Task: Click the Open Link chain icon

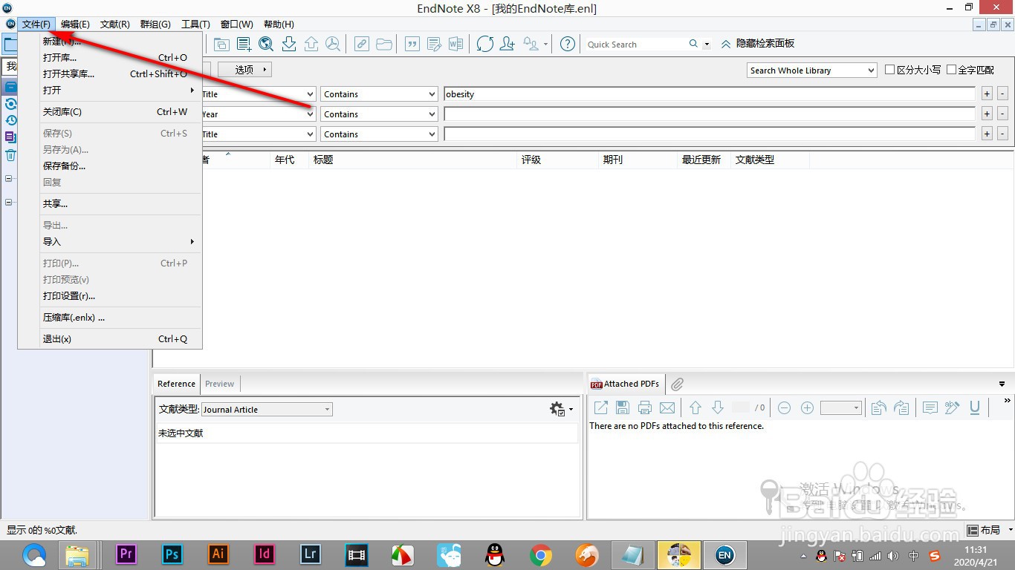Action: (x=361, y=44)
